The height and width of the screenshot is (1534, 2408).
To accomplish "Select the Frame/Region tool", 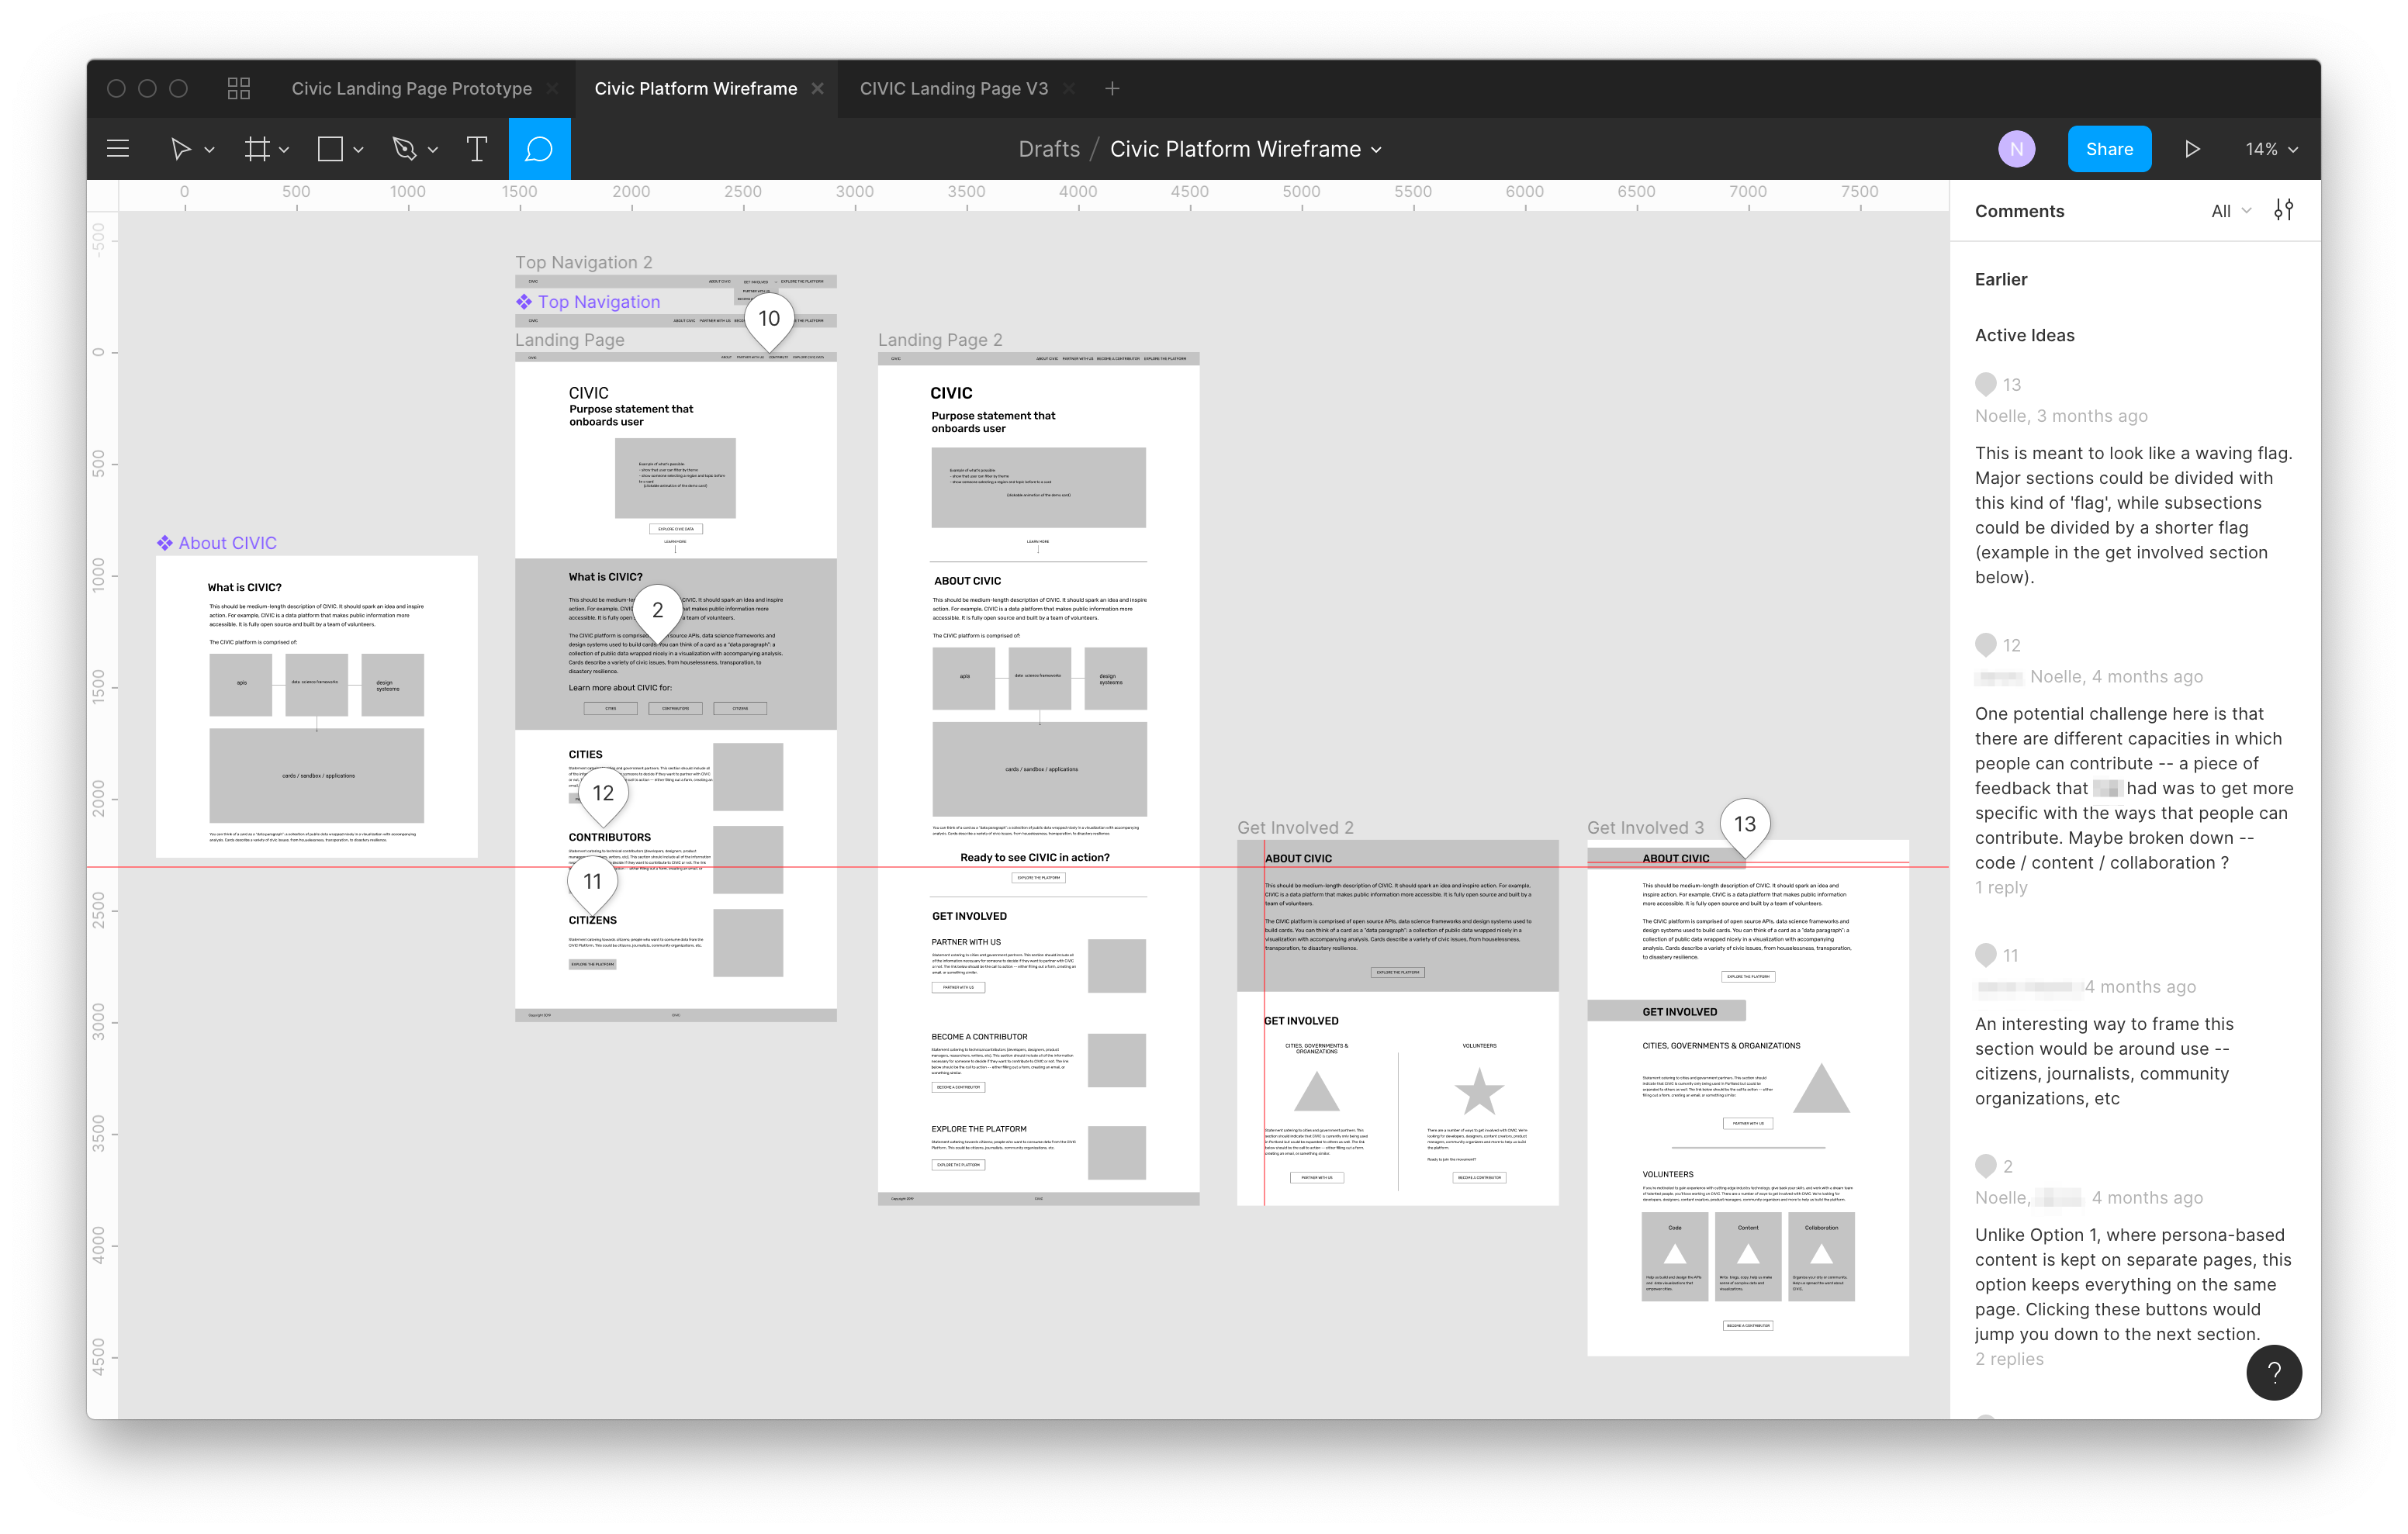I will point(260,147).
